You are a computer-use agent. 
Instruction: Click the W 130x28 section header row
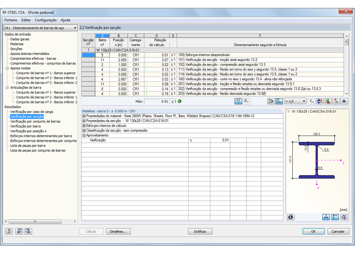pos(213,50)
